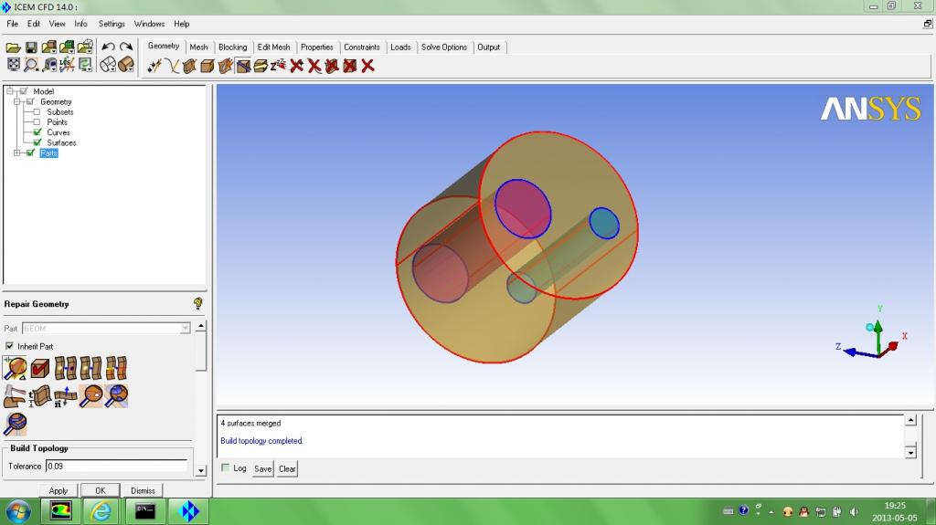Click Delete Point red X icon

[297, 66]
